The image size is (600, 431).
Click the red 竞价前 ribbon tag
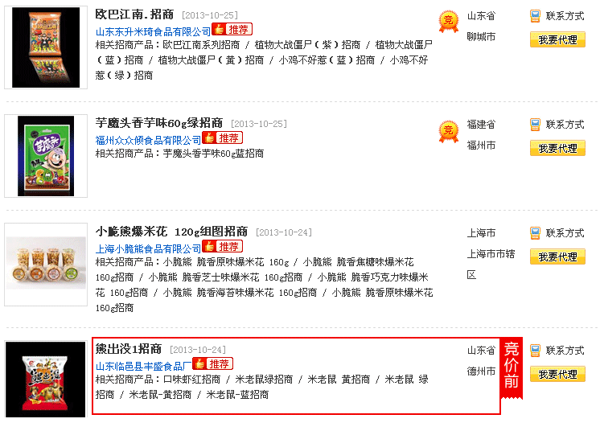tap(512, 368)
